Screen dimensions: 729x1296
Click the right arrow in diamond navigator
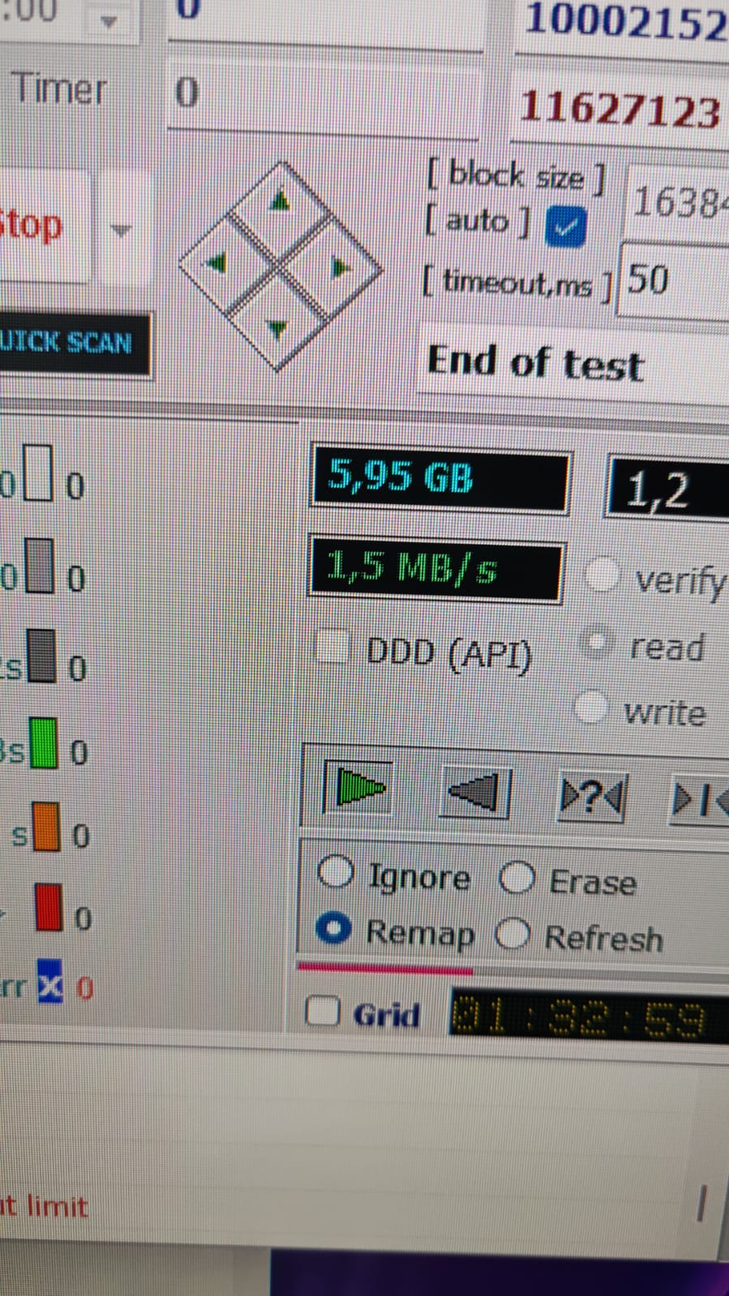341,267
